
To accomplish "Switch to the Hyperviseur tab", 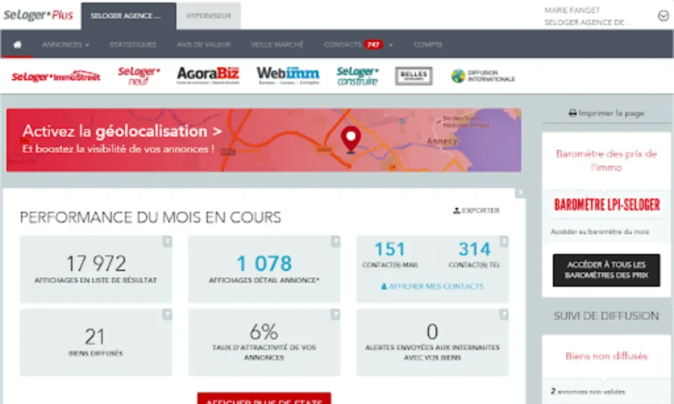I will click(x=208, y=16).
